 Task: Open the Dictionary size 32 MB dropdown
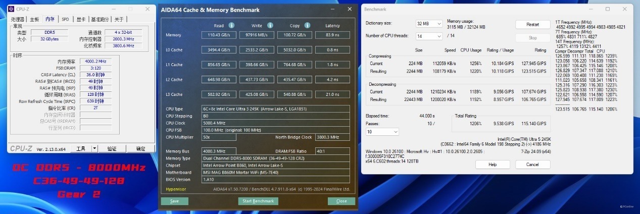click(x=428, y=24)
